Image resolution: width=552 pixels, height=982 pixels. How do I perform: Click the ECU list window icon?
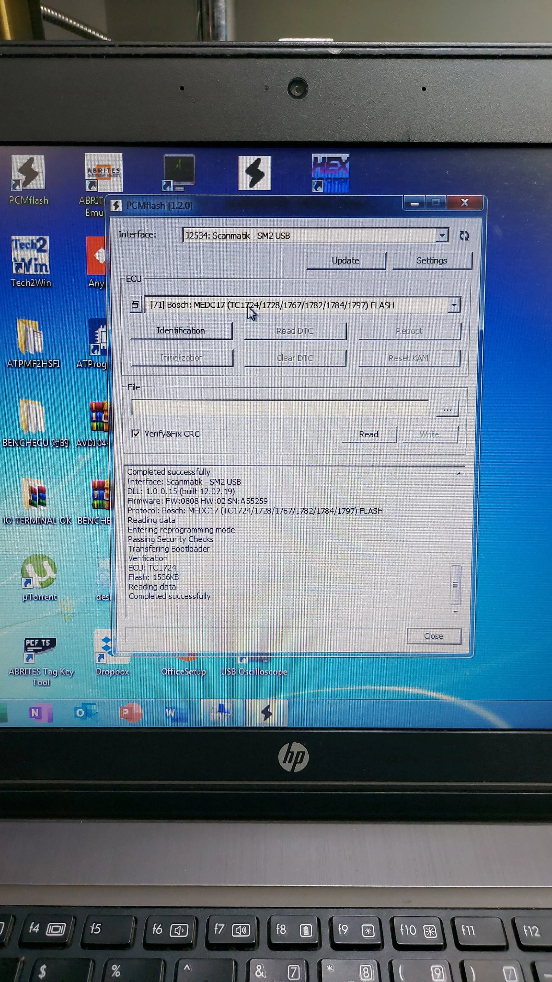(136, 305)
